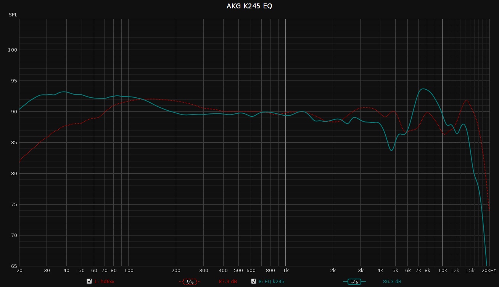
Task: Select the 8: EQ k245 legend label
Action: (x=271, y=282)
